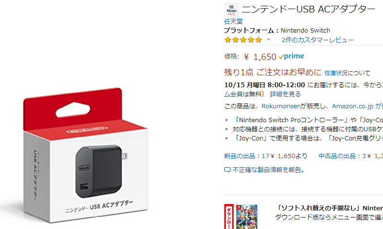Click the Smash Bros game thumbnail
The width and height of the screenshot is (383, 229).
pyautogui.click(x=247, y=217)
